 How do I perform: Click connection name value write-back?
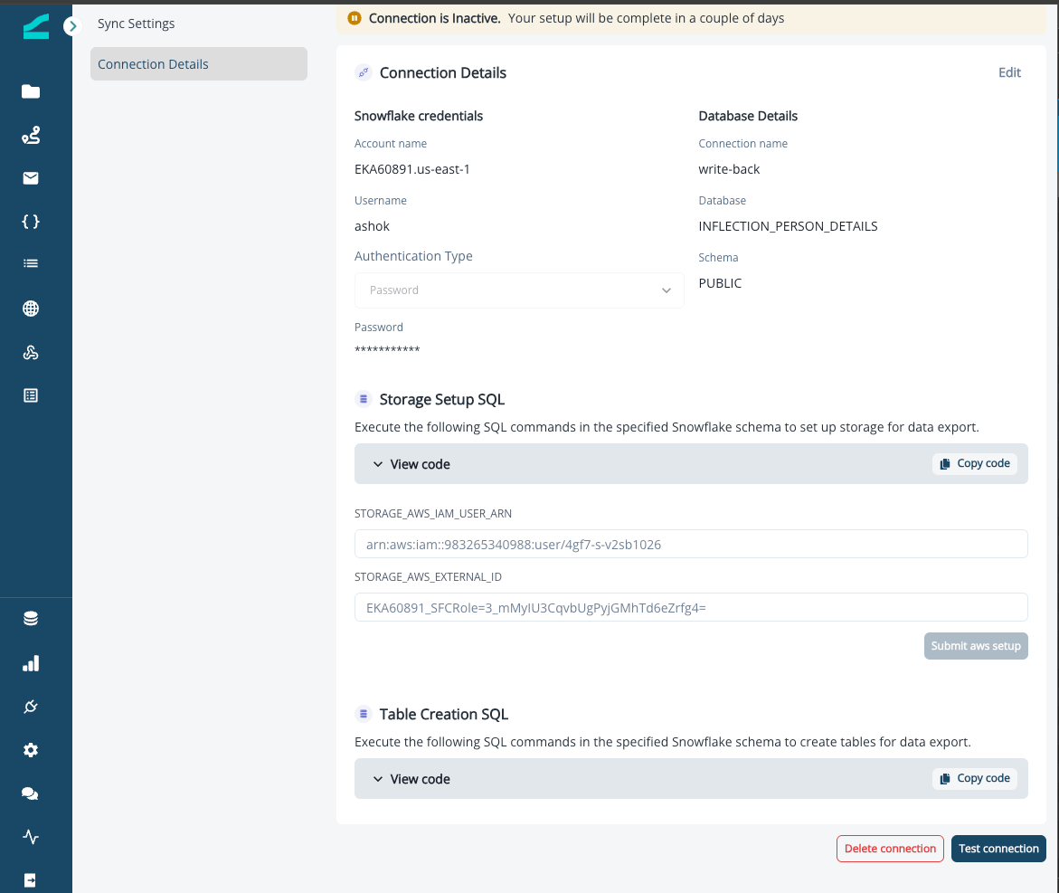click(729, 169)
